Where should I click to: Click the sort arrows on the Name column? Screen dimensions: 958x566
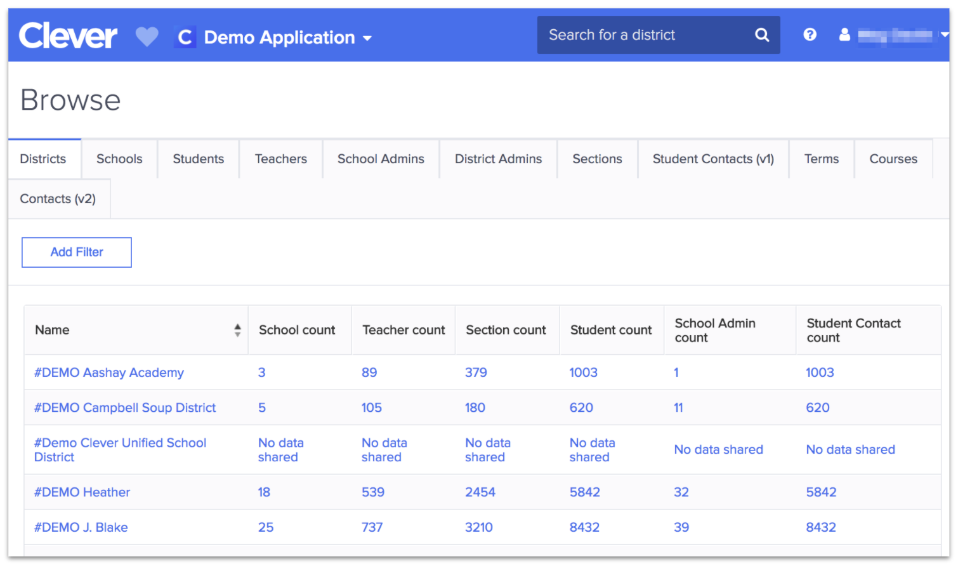click(237, 329)
